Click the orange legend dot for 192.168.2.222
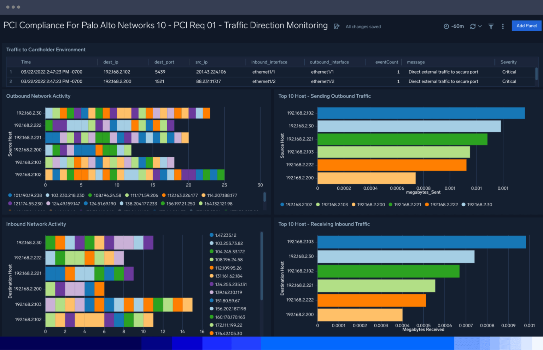Screen dimensions: 543x350 [x=427, y=204]
